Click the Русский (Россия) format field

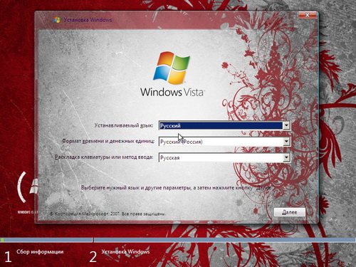click(224, 142)
